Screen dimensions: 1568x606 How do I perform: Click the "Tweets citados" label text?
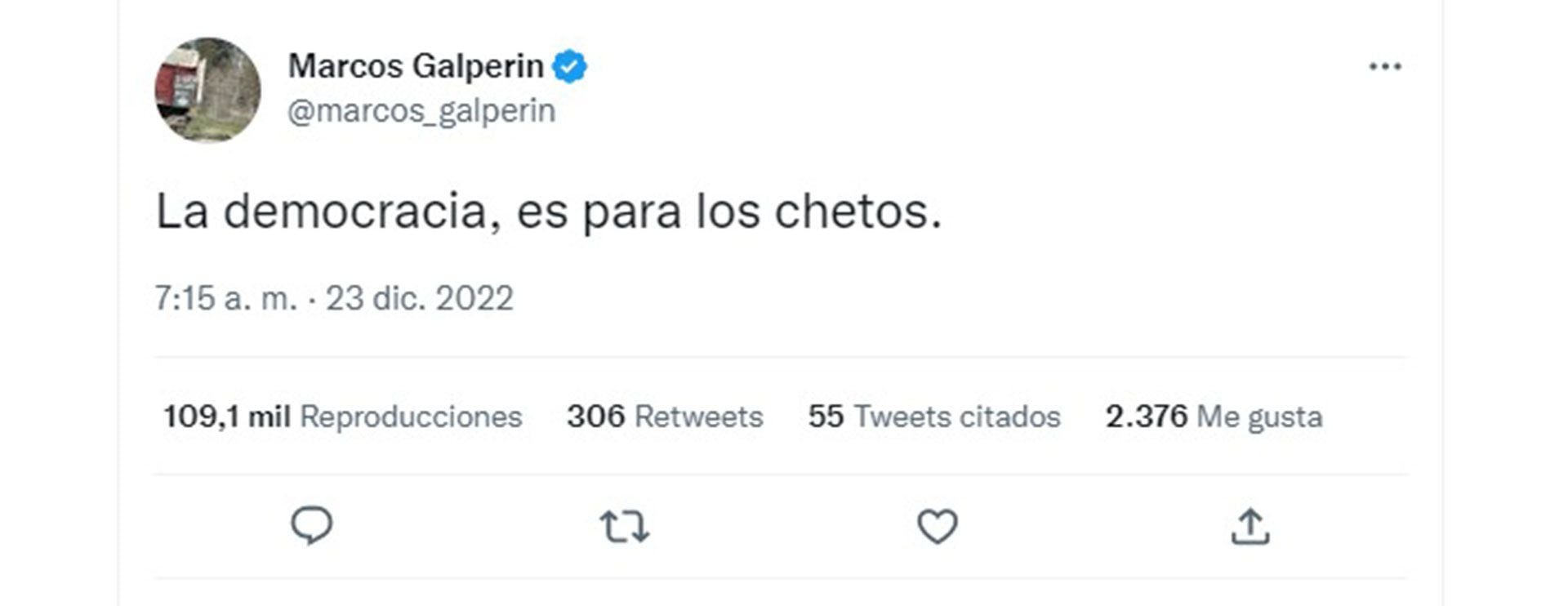(957, 417)
